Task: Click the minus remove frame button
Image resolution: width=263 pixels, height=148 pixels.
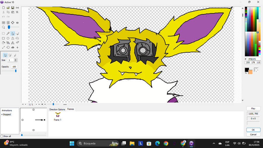Action: tap(45, 104)
